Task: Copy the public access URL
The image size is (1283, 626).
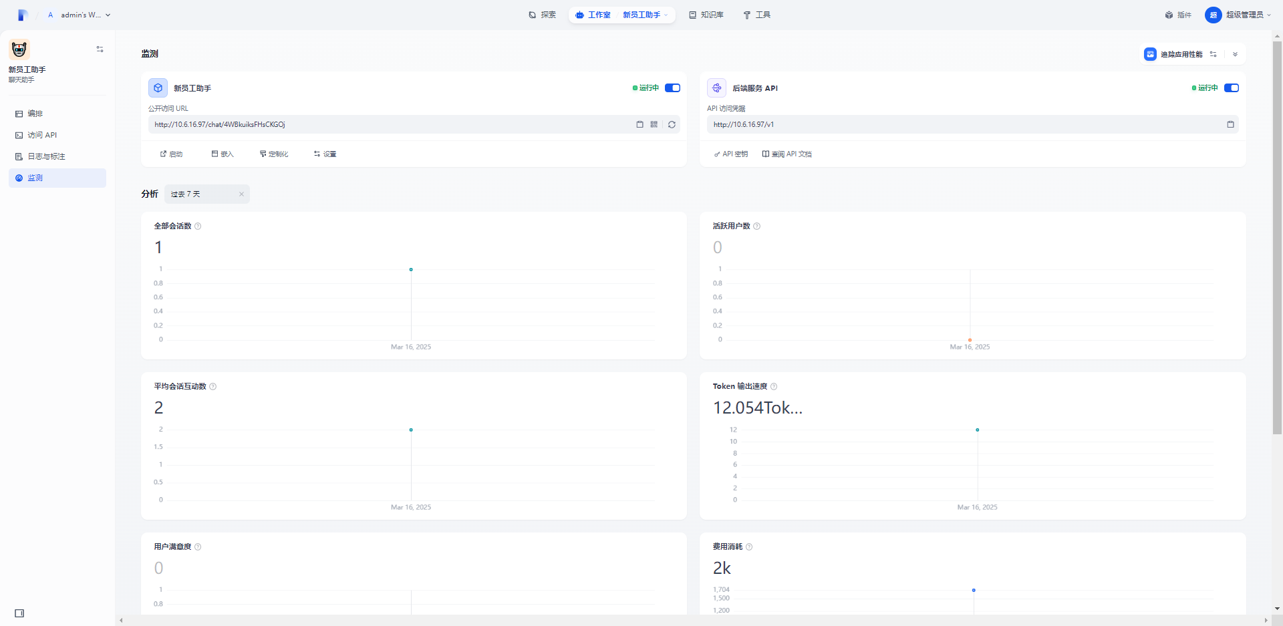Action: pos(639,124)
